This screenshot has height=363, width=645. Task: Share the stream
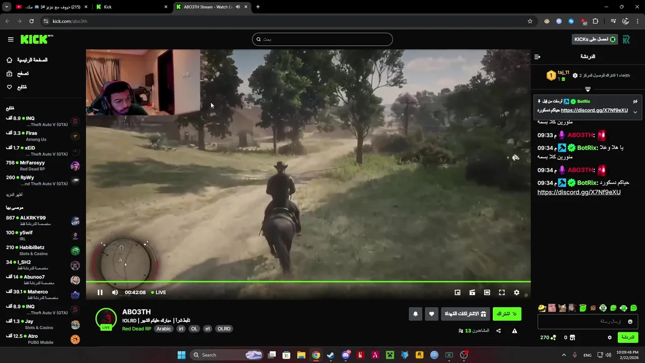pos(498,331)
